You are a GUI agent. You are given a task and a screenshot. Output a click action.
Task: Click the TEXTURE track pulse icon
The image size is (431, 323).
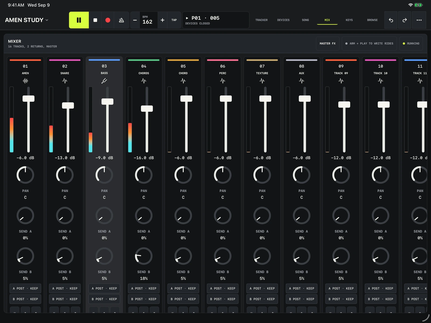point(262,81)
